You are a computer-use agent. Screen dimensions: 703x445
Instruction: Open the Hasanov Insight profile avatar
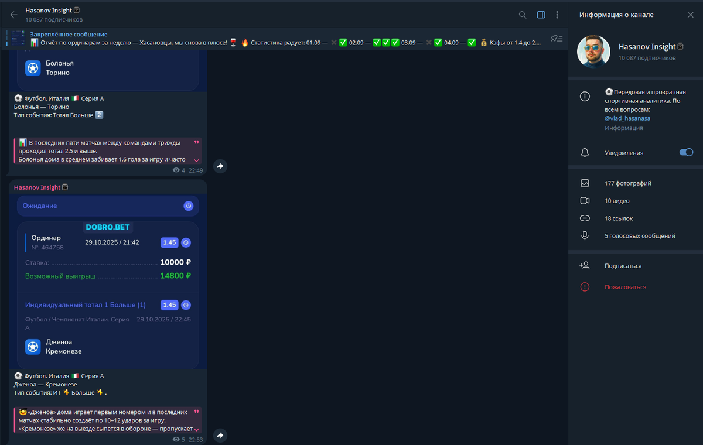(594, 52)
